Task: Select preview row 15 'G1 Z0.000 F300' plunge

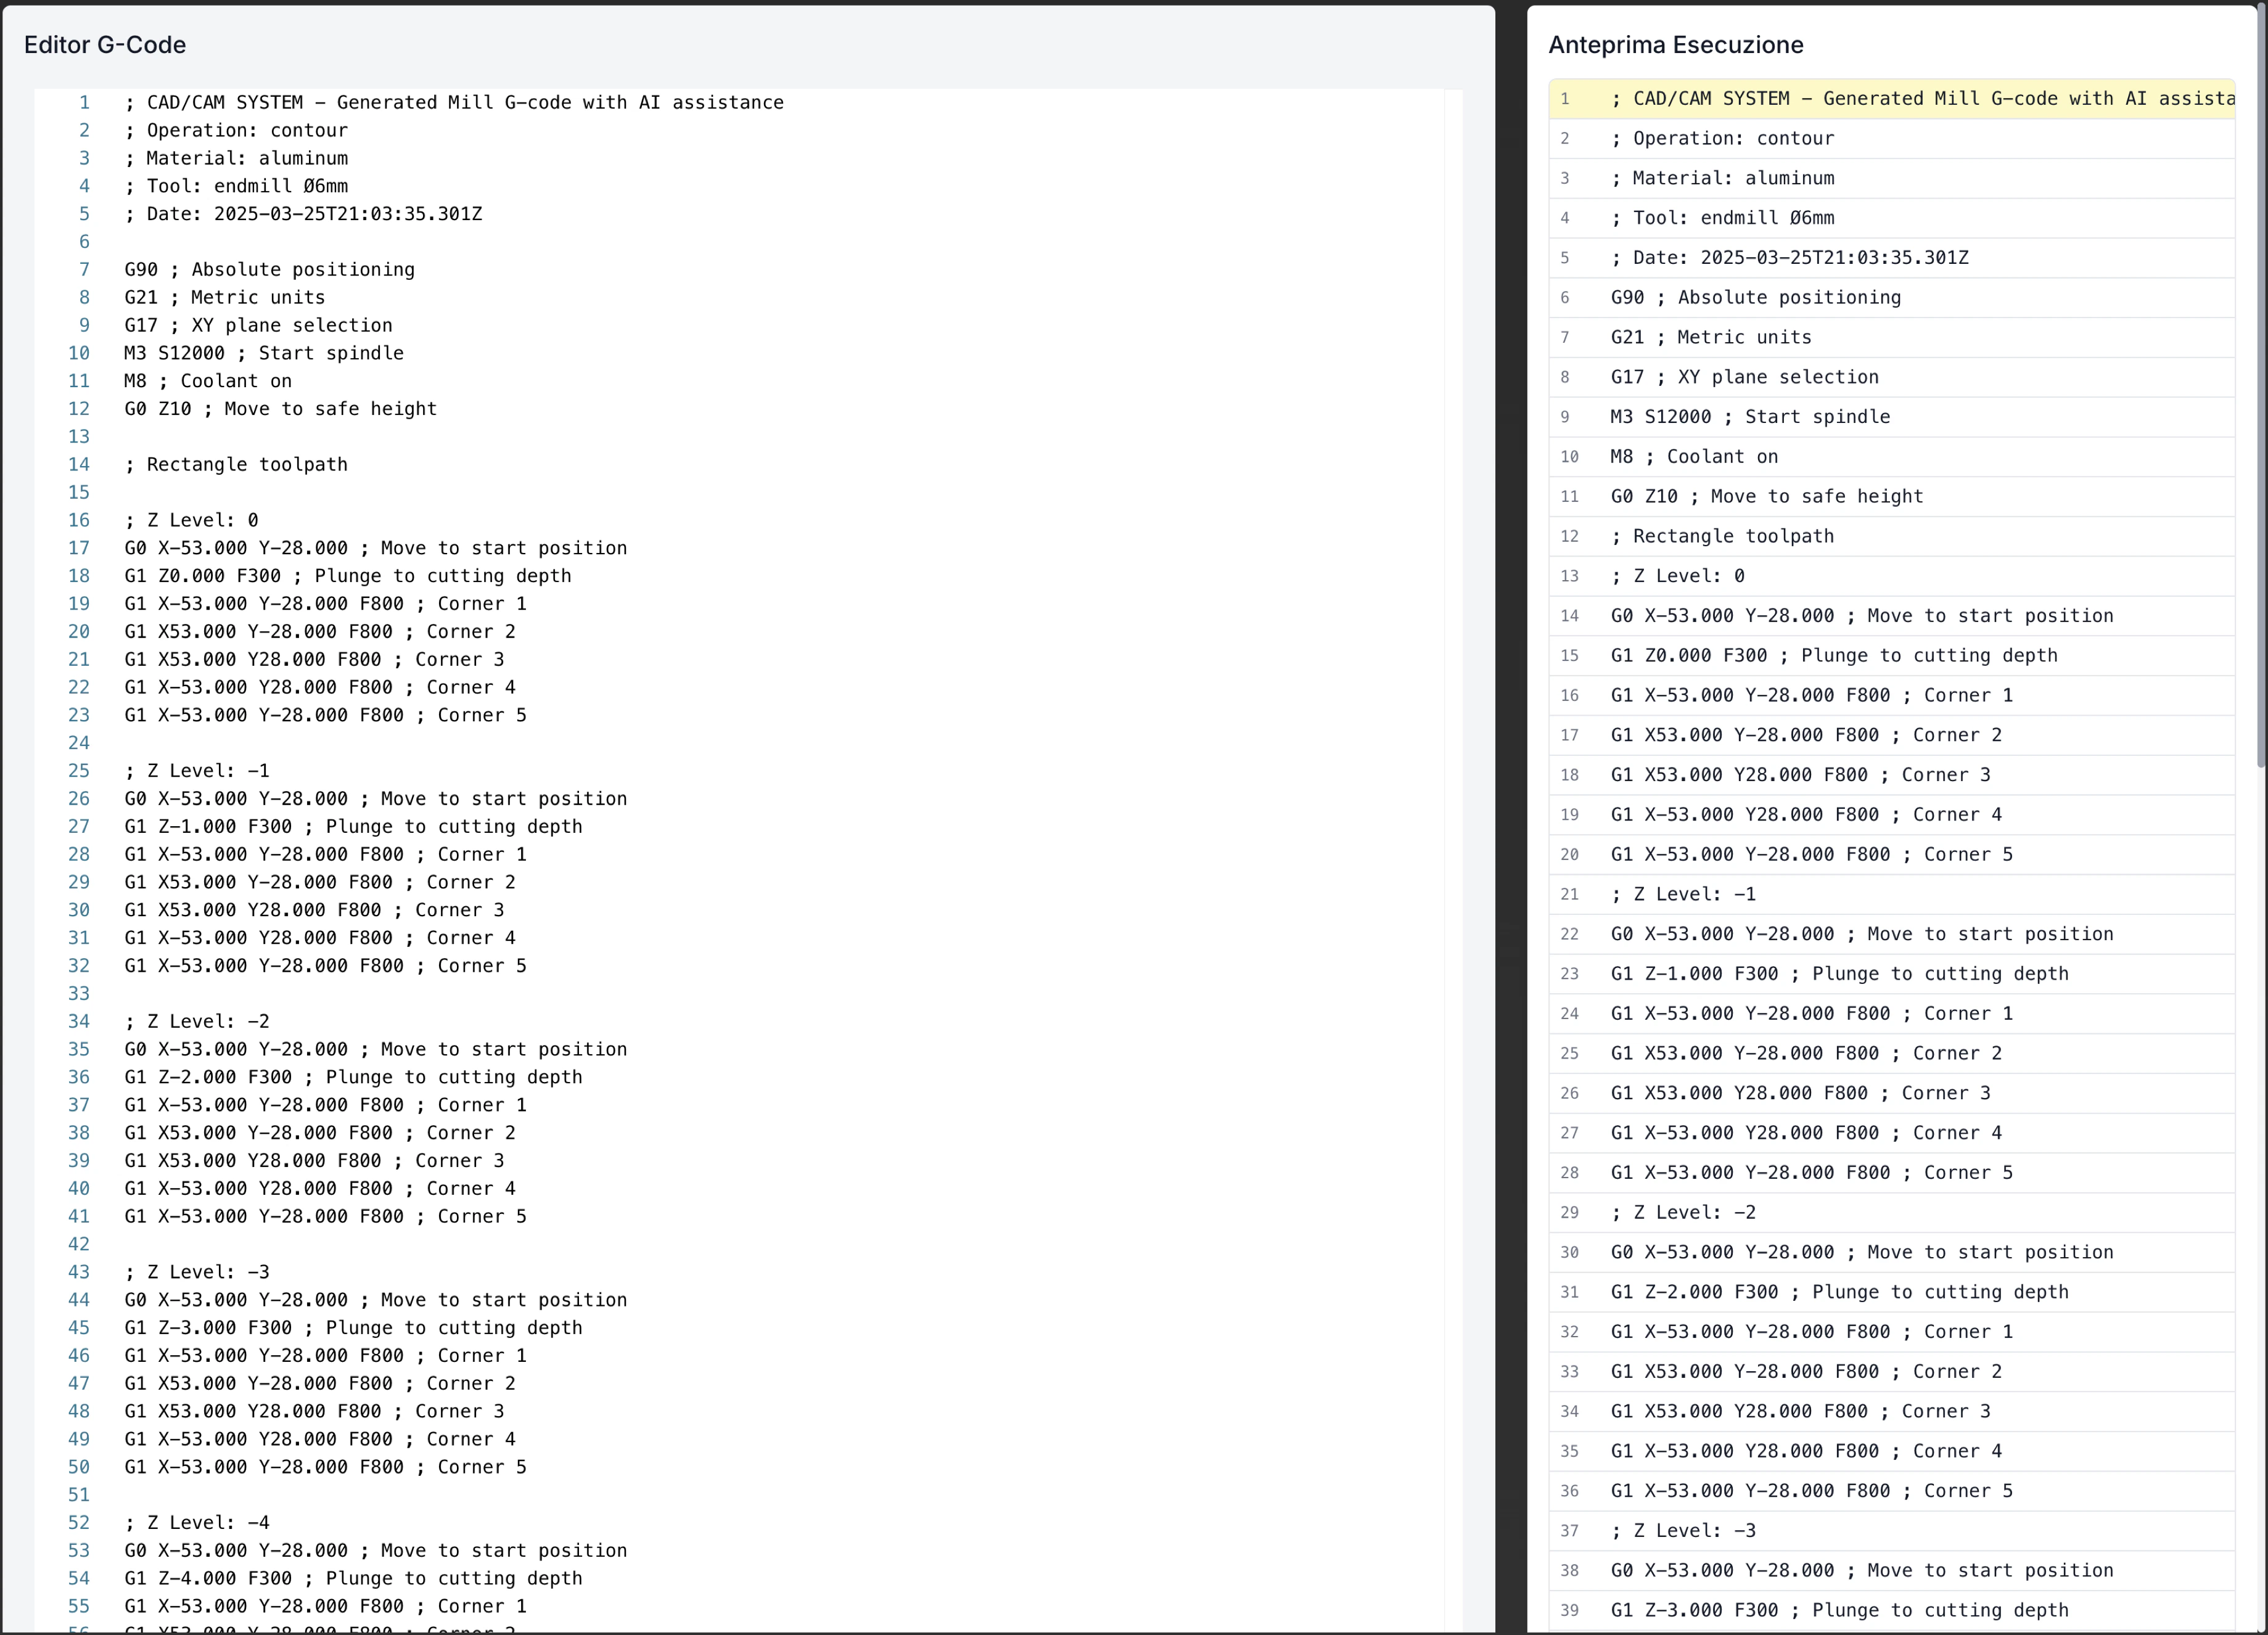Action: tap(1891, 656)
